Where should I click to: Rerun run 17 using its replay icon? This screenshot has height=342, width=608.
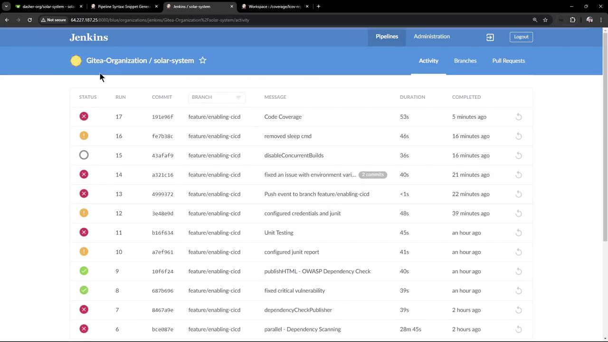(x=519, y=117)
